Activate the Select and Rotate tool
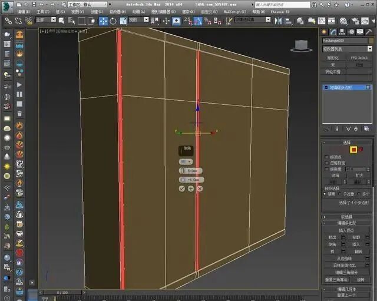377x301 pixels. tap(113, 21)
